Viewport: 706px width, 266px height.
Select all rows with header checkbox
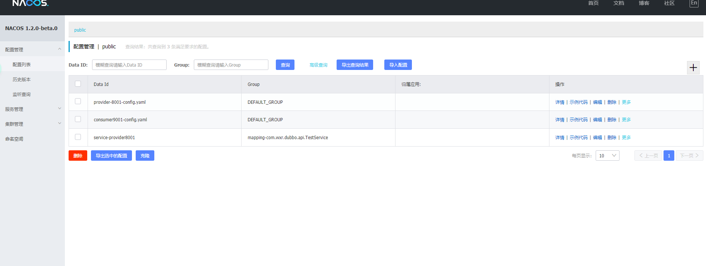click(x=78, y=84)
